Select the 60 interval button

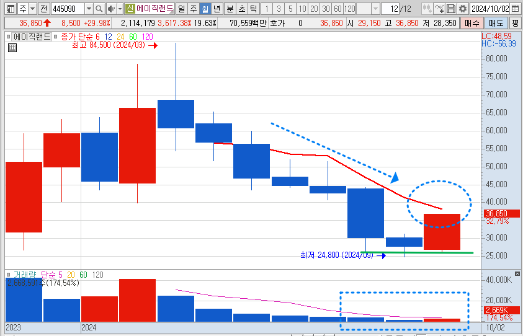click(337, 9)
